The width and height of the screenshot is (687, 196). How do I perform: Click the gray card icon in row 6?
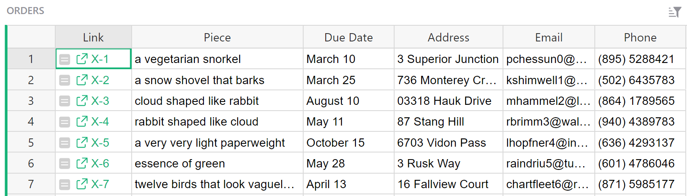65,164
